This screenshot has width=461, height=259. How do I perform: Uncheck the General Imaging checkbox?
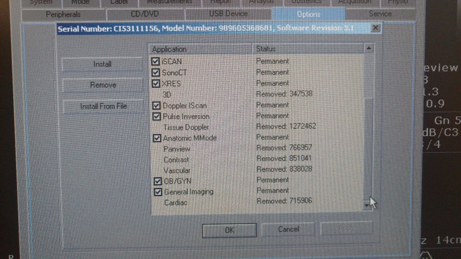coord(158,192)
